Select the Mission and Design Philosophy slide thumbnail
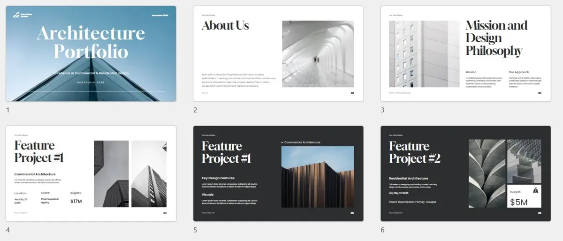563x241 pixels. (x=465, y=53)
